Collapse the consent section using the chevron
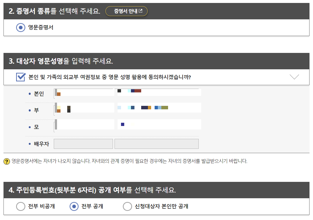Image resolution: width=313 pixels, height=220 pixels. coord(294,77)
